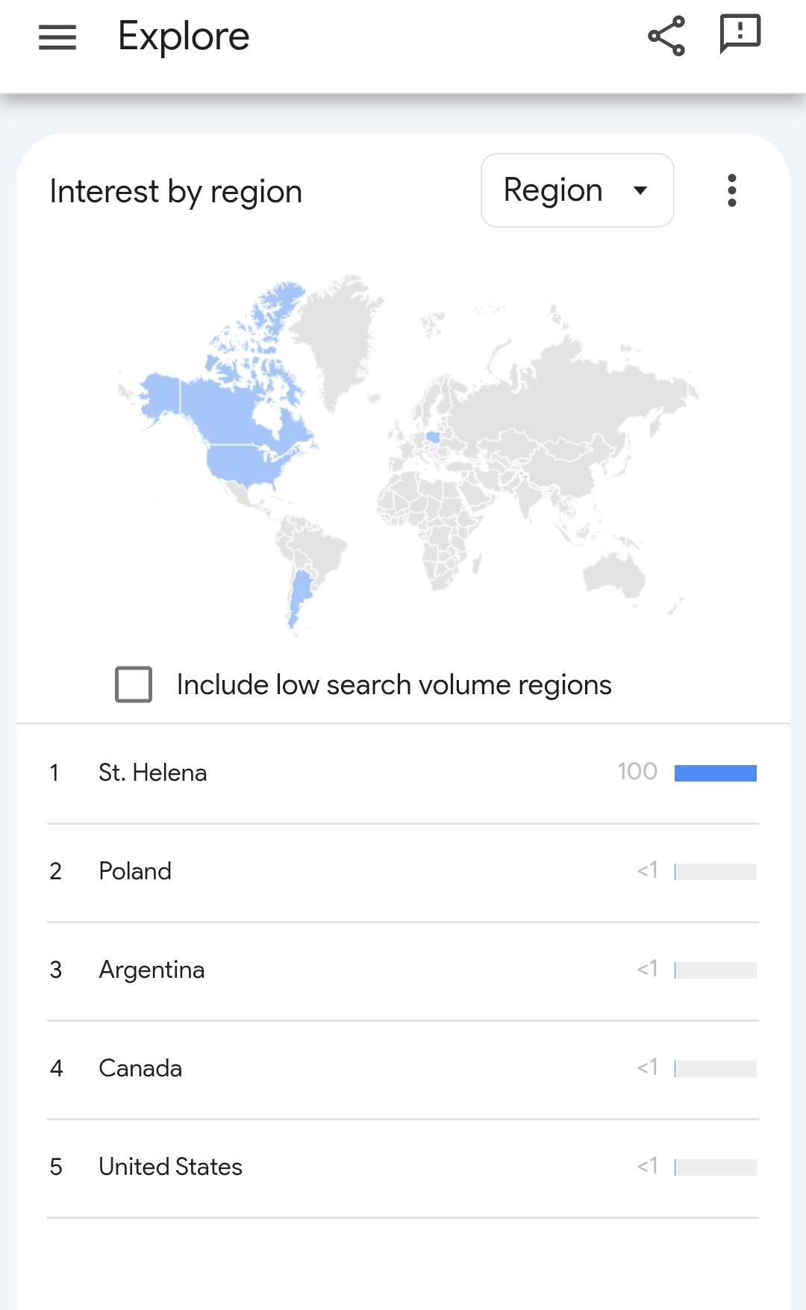Click the Include low search volume label
The width and height of the screenshot is (806, 1310).
point(394,684)
